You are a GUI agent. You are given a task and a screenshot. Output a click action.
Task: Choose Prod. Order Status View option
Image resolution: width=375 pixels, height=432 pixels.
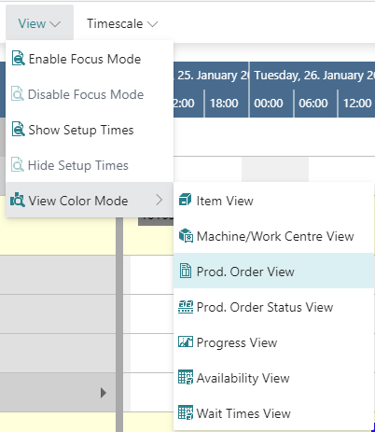(x=273, y=307)
